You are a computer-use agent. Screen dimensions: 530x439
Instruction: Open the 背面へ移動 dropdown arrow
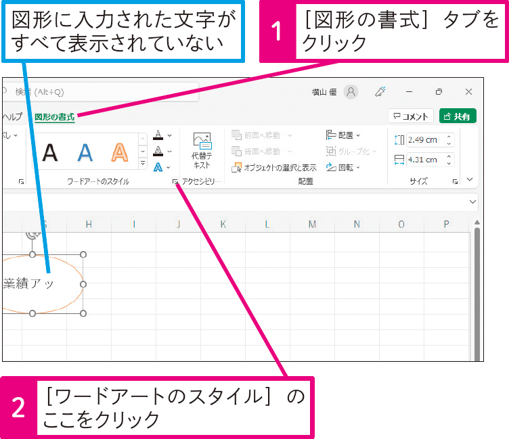point(290,152)
